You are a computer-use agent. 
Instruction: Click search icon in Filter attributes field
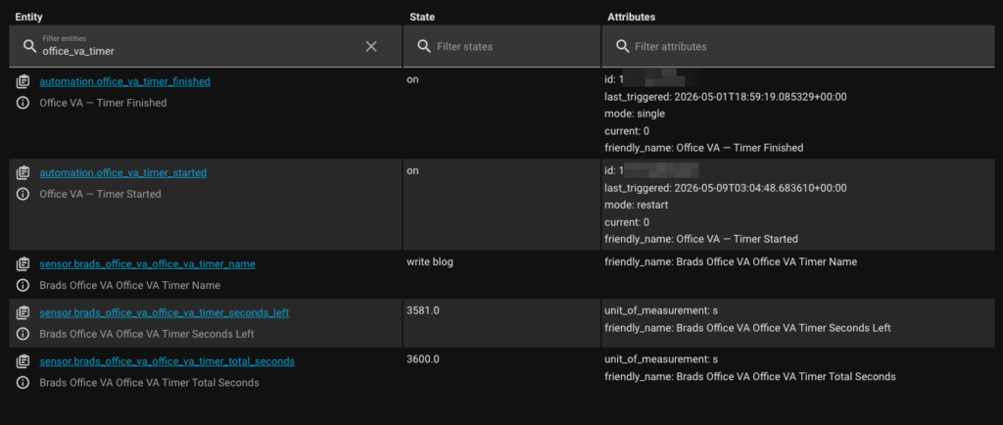point(622,46)
